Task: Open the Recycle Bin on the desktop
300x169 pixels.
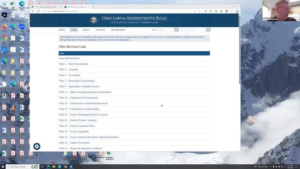Action: pos(4,5)
